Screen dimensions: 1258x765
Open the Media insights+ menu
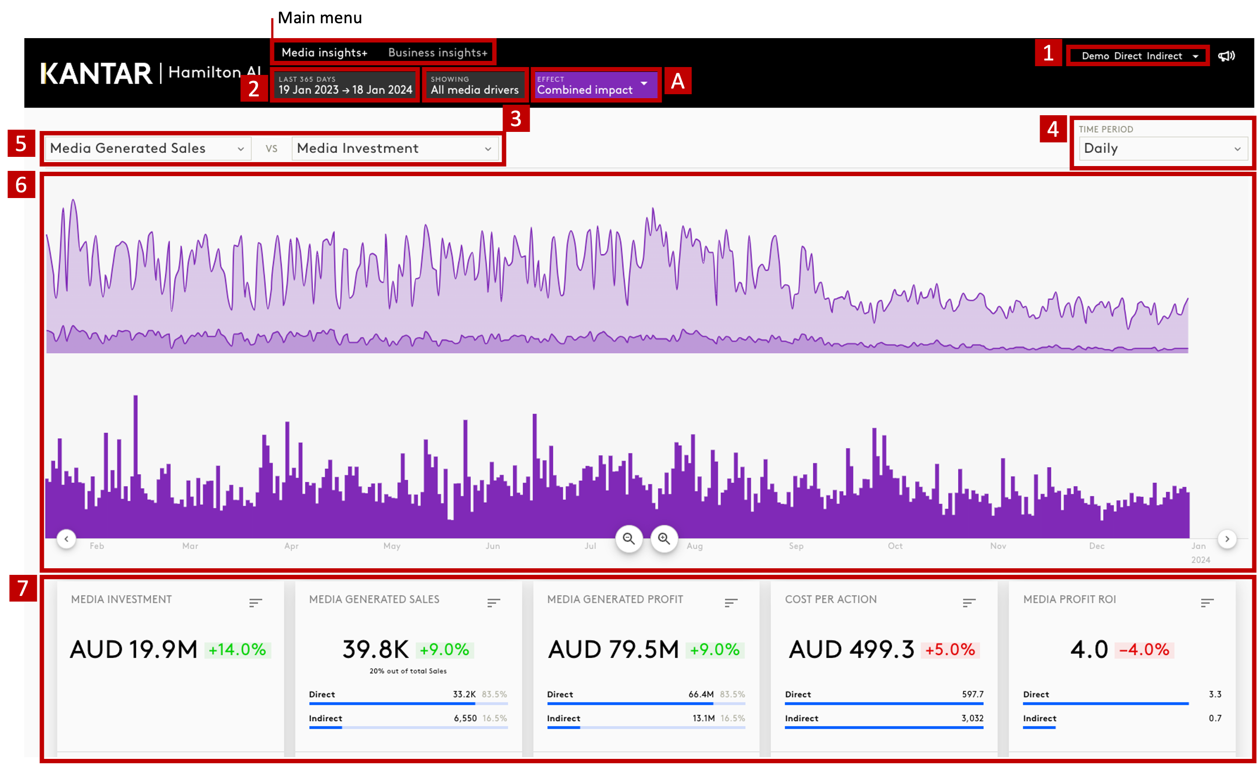click(324, 53)
